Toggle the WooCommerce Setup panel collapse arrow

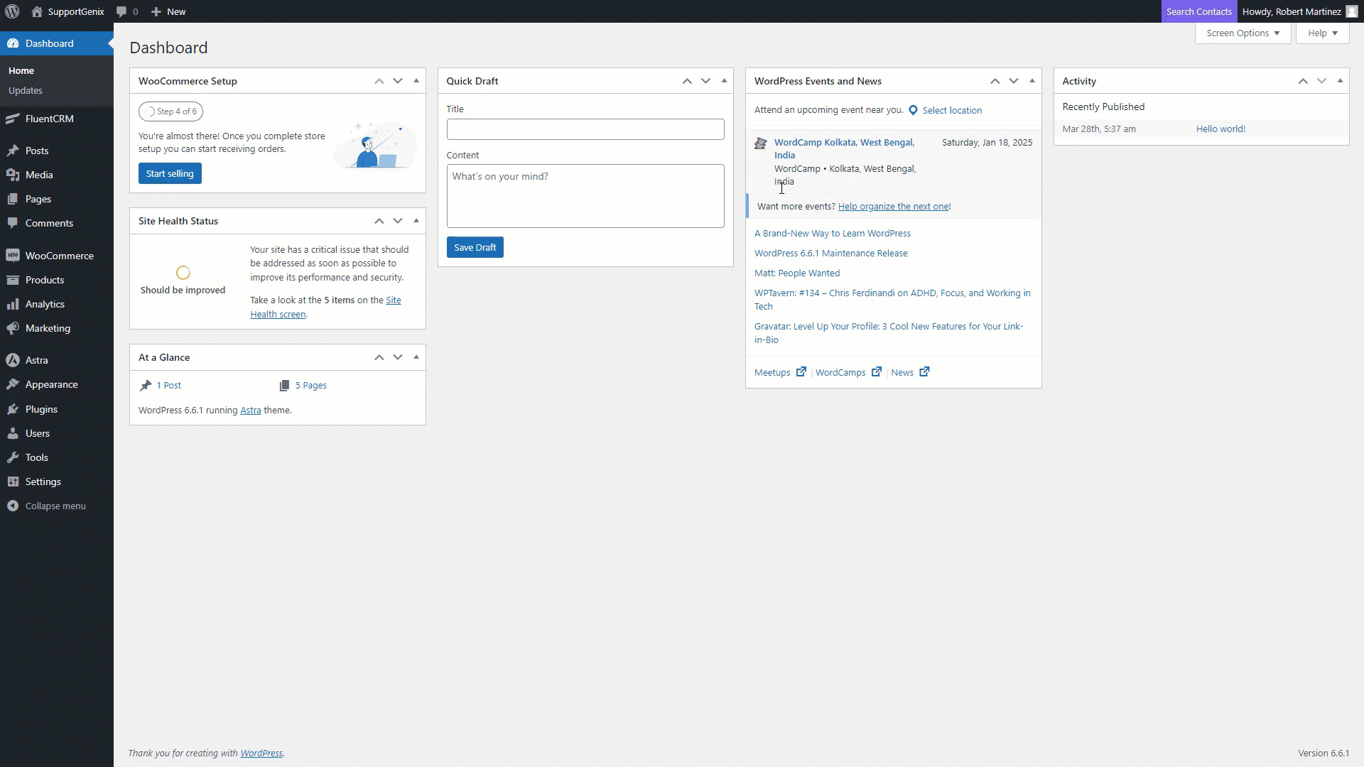[416, 81]
